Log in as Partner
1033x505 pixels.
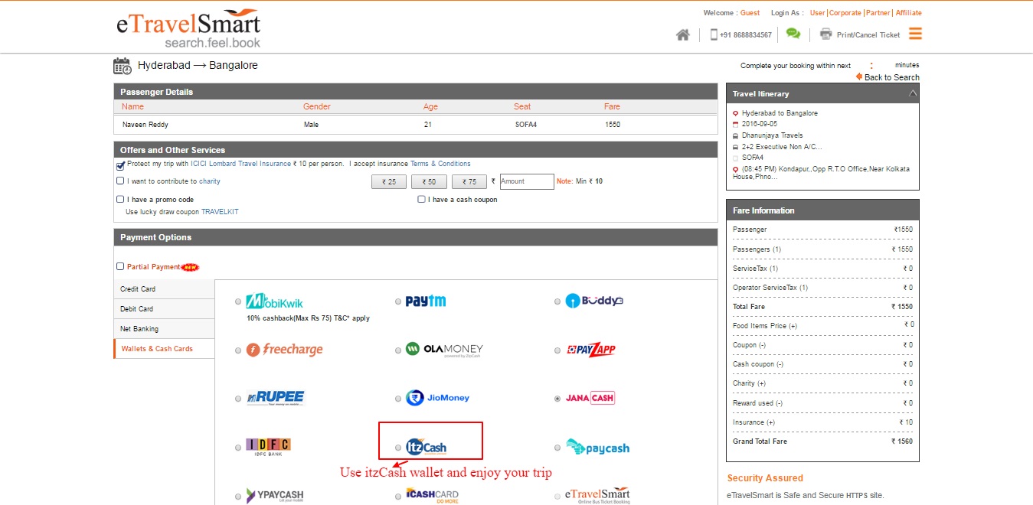tap(878, 13)
